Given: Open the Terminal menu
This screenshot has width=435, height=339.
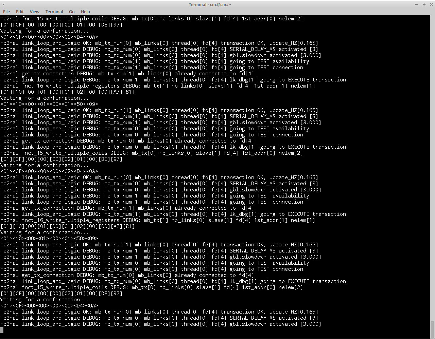Looking at the screenshot, I should 54,12.
